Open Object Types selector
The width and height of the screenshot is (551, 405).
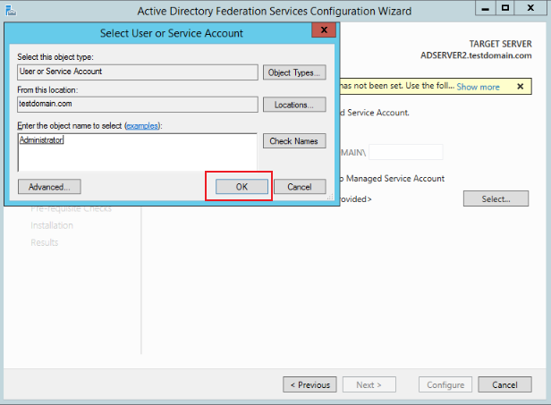tap(294, 72)
